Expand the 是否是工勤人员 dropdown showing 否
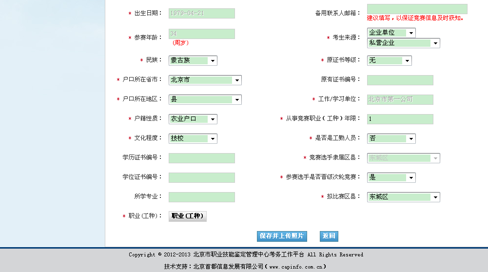This screenshot has height=272, width=488. 391,138
